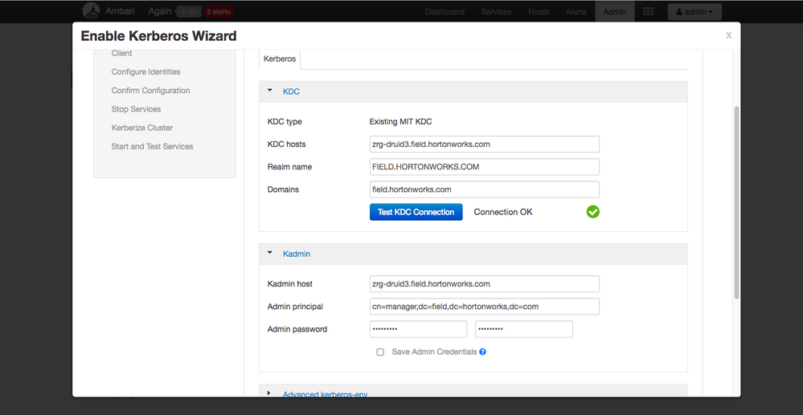Collapse the Kadmin section
Image resolution: width=803 pixels, height=415 pixels.
270,254
